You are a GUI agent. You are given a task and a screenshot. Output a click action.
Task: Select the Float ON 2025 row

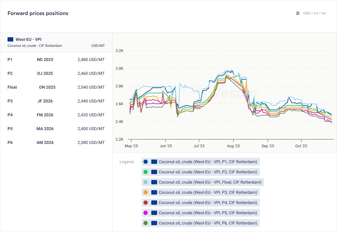(x=56, y=87)
